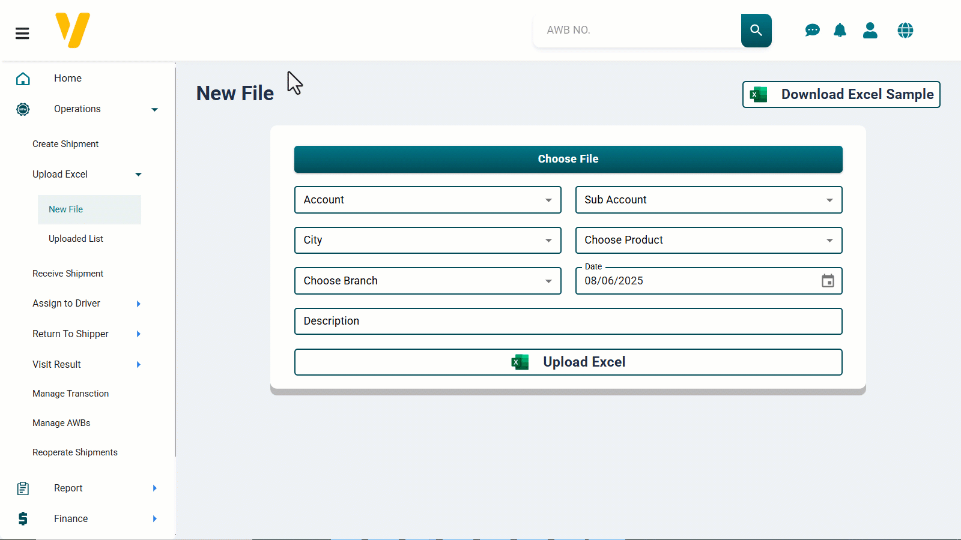
Task: Click the V company logo
Action: coord(73,29)
